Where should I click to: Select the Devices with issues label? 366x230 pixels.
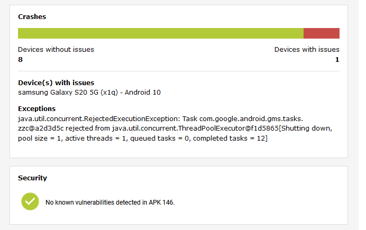307,50
